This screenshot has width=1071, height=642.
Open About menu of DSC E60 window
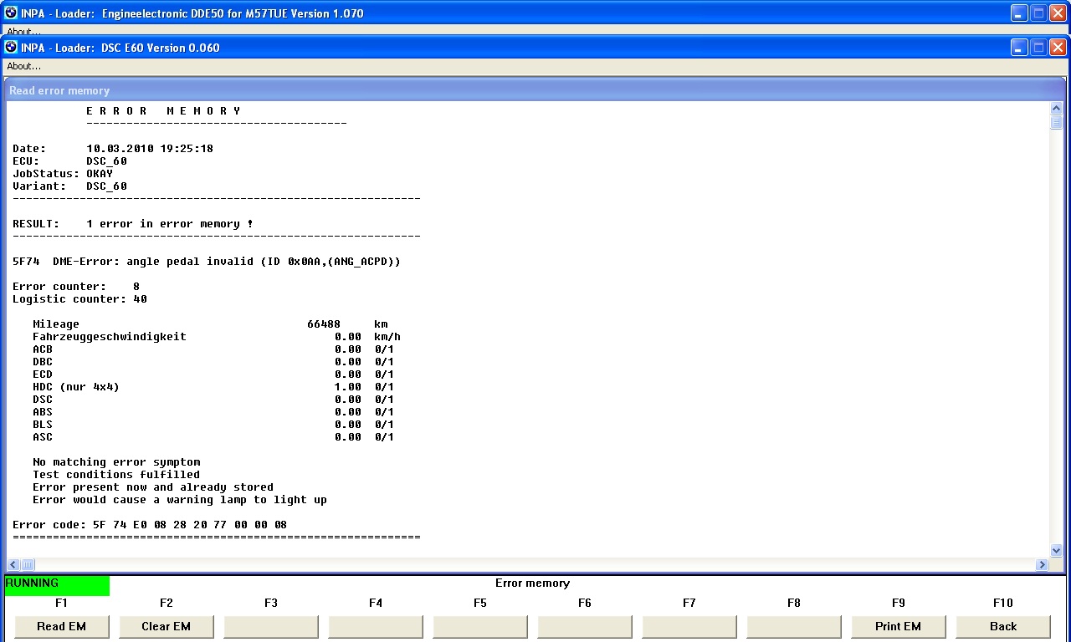coord(23,66)
